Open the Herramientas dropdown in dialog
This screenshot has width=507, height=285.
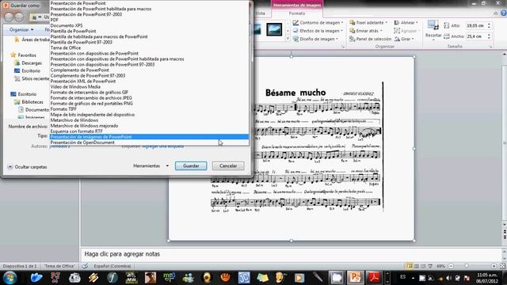(x=151, y=165)
